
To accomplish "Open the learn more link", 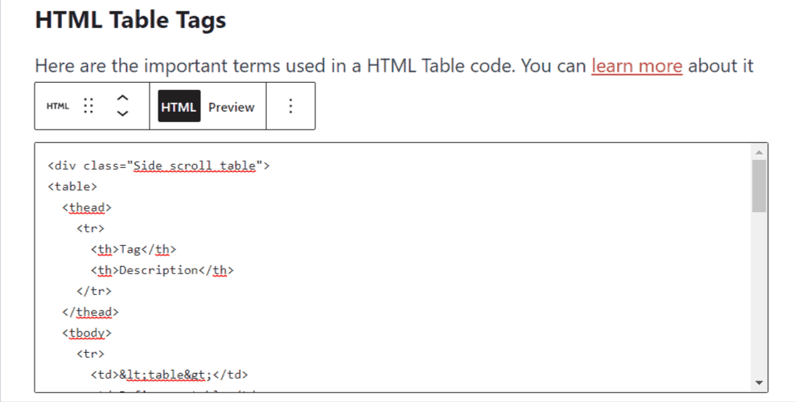I will click(x=637, y=66).
